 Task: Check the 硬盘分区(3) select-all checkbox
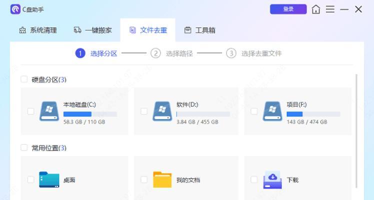coord(24,79)
